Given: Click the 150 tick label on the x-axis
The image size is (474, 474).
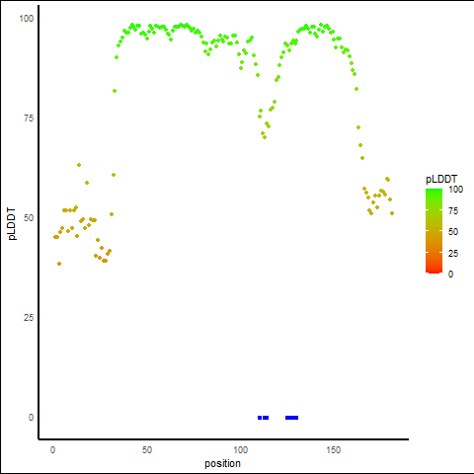Looking at the screenshot, I should pyautogui.click(x=334, y=450).
